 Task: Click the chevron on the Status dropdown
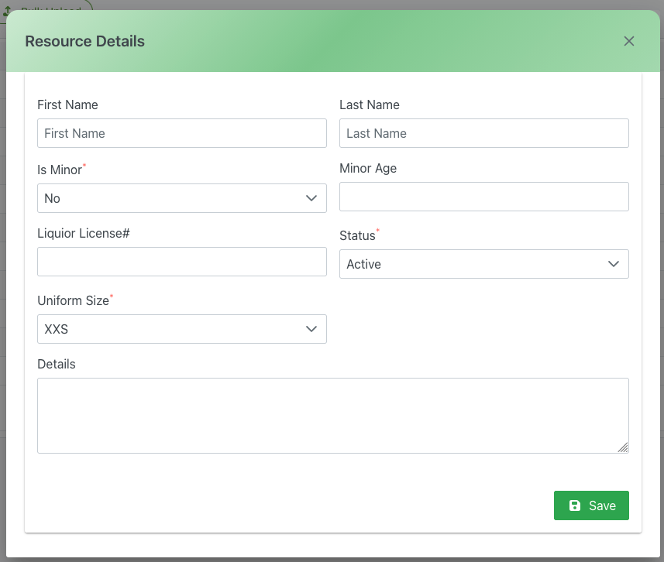(614, 264)
